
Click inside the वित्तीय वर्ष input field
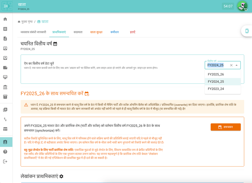217,65
